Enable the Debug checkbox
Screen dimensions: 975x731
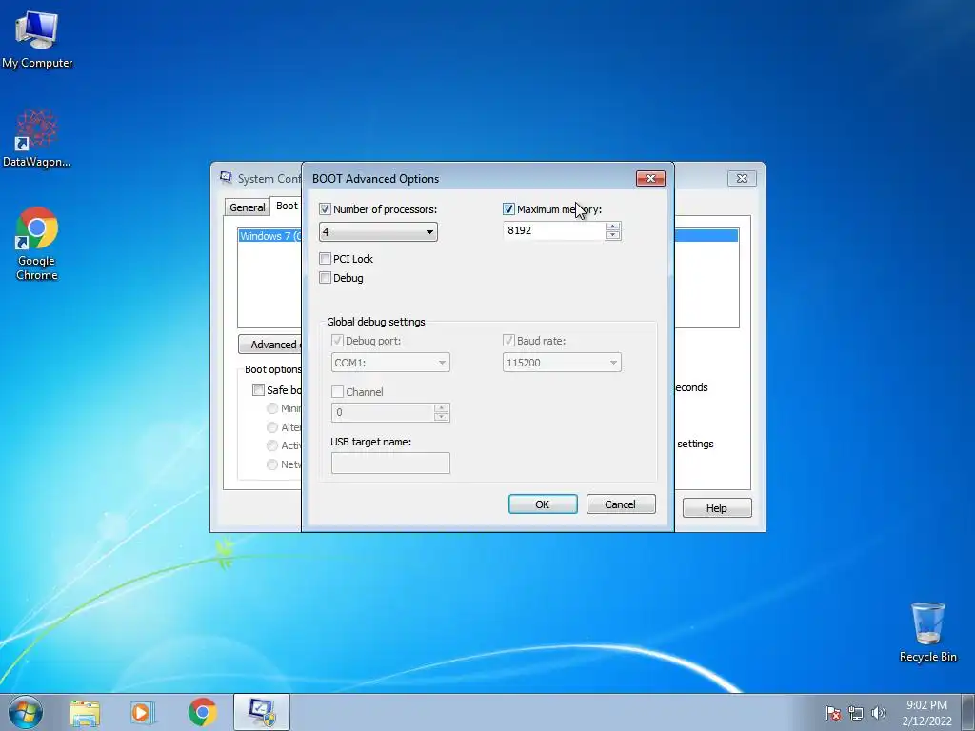[325, 278]
